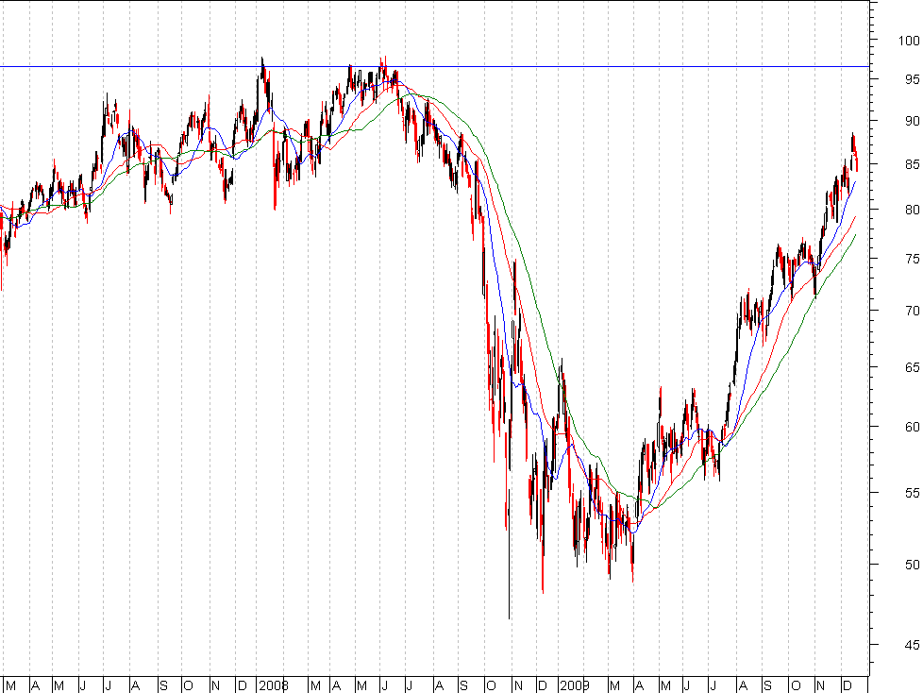Click the 2008 year label on the time axis
Viewport: 923px width, 693px height.
click(x=274, y=685)
